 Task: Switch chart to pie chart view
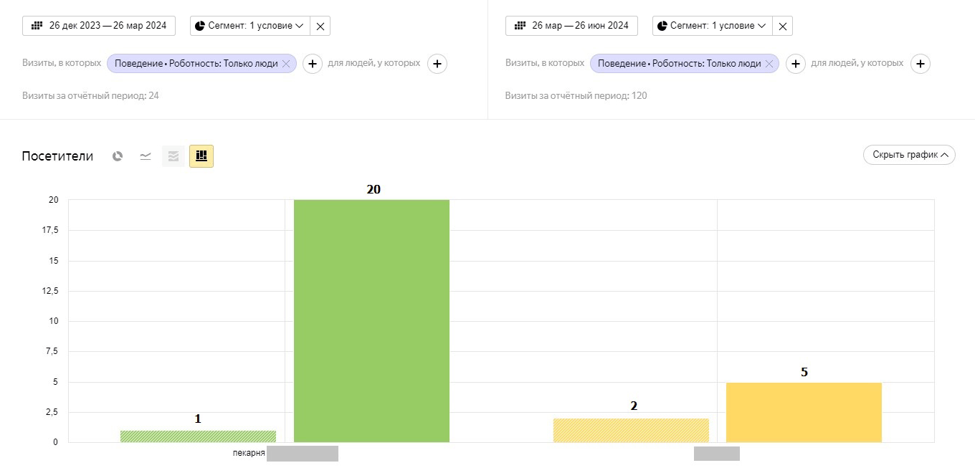pos(118,156)
